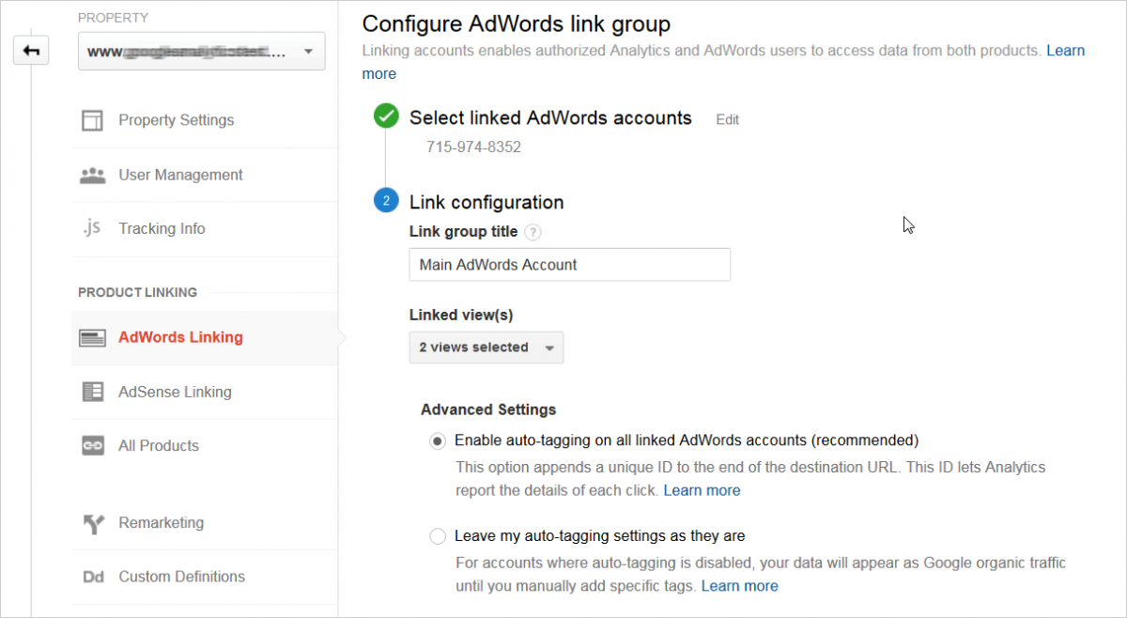Click Edit next to linked AdWords accounts
This screenshot has width=1127, height=618.
(727, 120)
